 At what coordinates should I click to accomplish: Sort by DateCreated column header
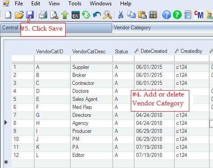(x=154, y=51)
